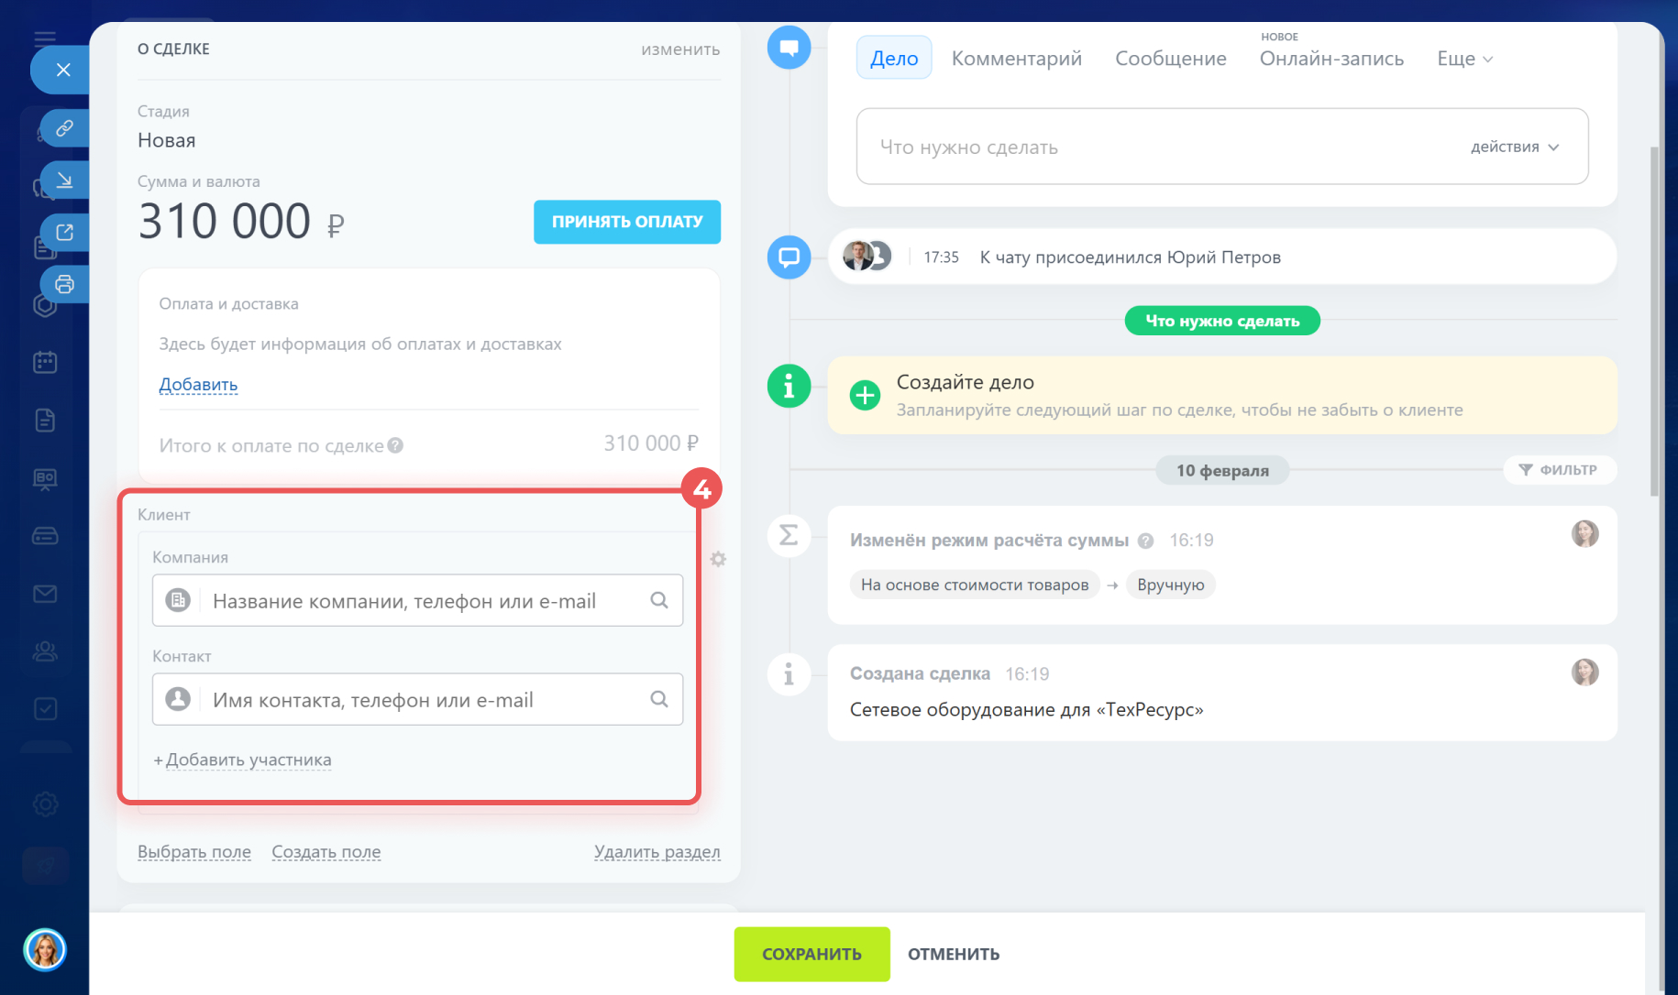Click the Добавить участника link

(248, 760)
